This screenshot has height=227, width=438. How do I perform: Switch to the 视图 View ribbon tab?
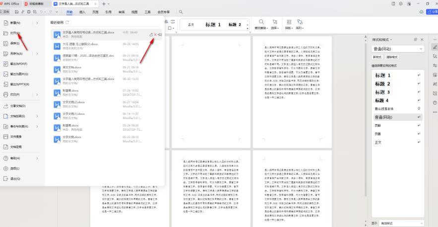tap(134, 12)
